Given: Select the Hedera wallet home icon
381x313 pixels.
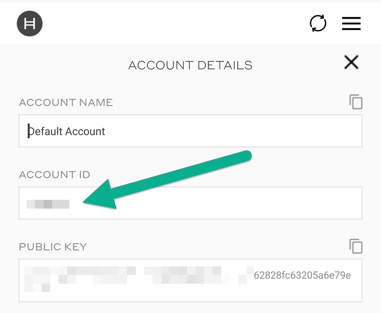Looking at the screenshot, I should pyautogui.click(x=29, y=23).
